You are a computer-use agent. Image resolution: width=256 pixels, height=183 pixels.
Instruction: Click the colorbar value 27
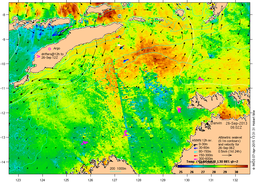click(203, 172)
